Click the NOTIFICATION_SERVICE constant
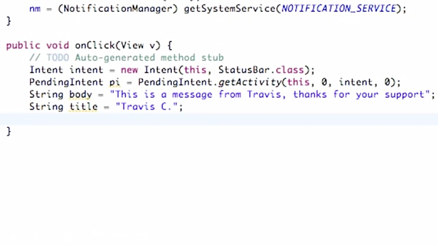 click(339, 9)
